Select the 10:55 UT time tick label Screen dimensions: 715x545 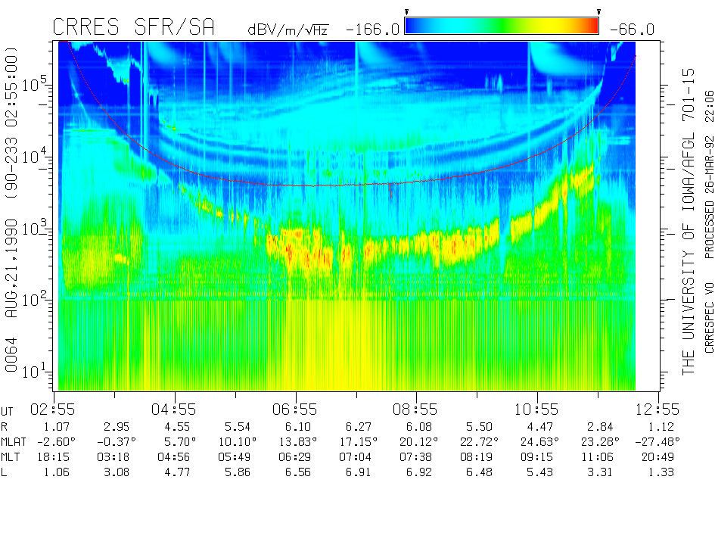coord(538,409)
